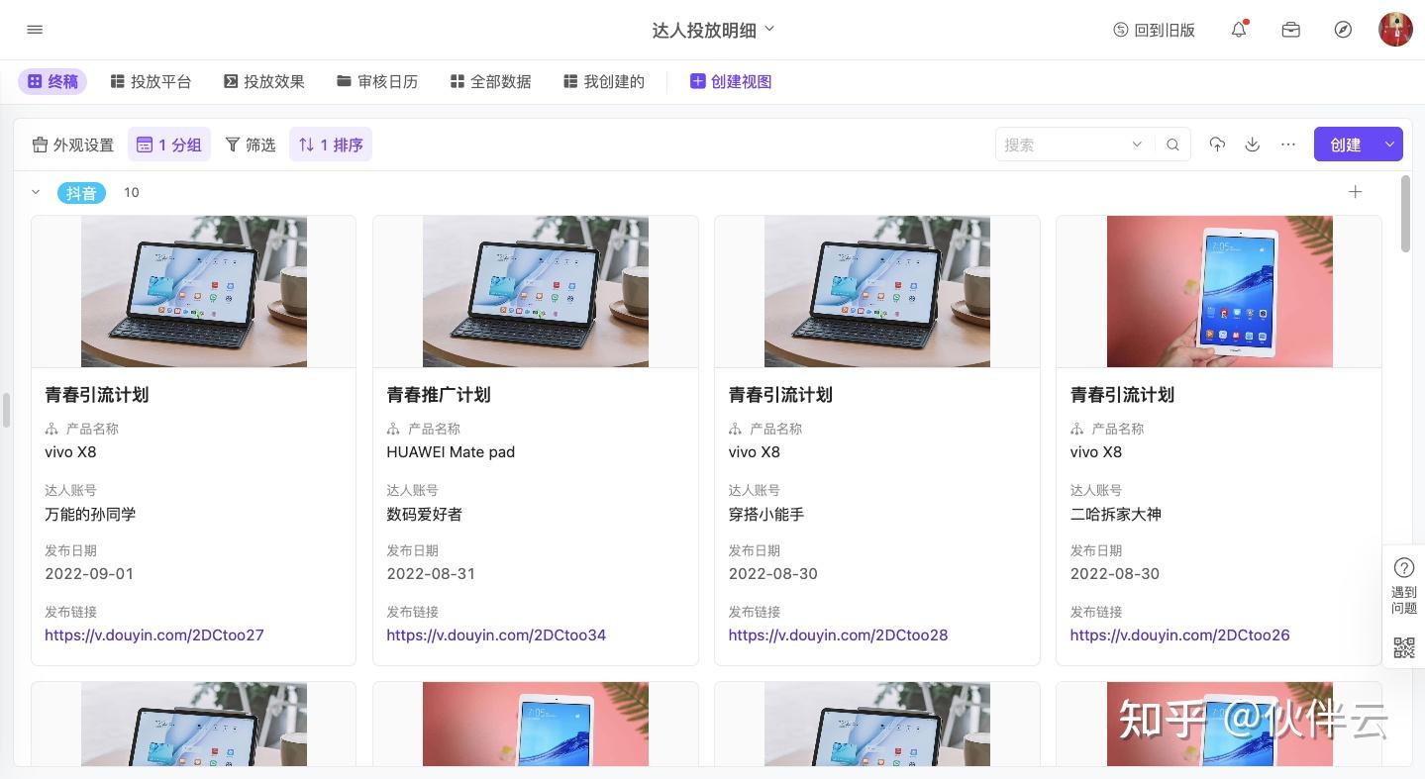Click the 二哈拆家大神 account name
The width and height of the screenshot is (1425, 779).
pos(1115,514)
